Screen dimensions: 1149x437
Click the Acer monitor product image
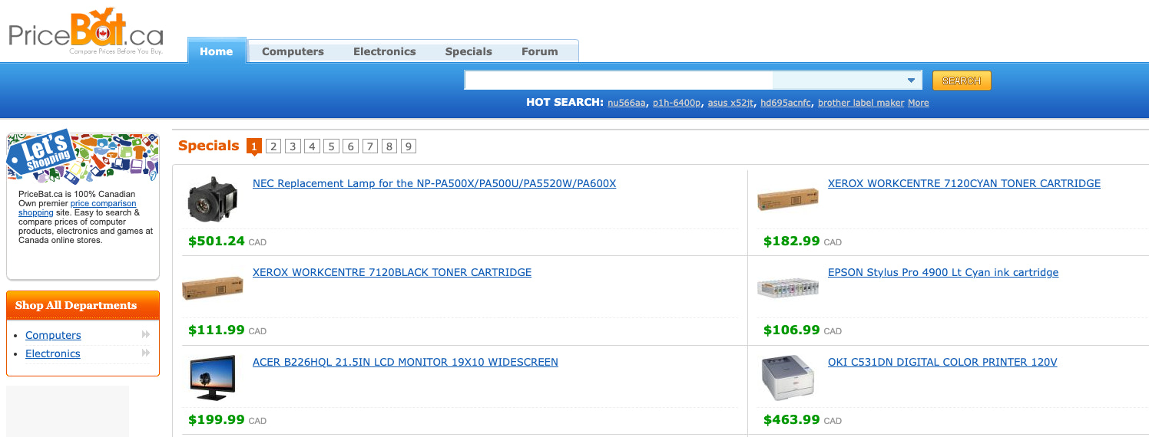[213, 377]
